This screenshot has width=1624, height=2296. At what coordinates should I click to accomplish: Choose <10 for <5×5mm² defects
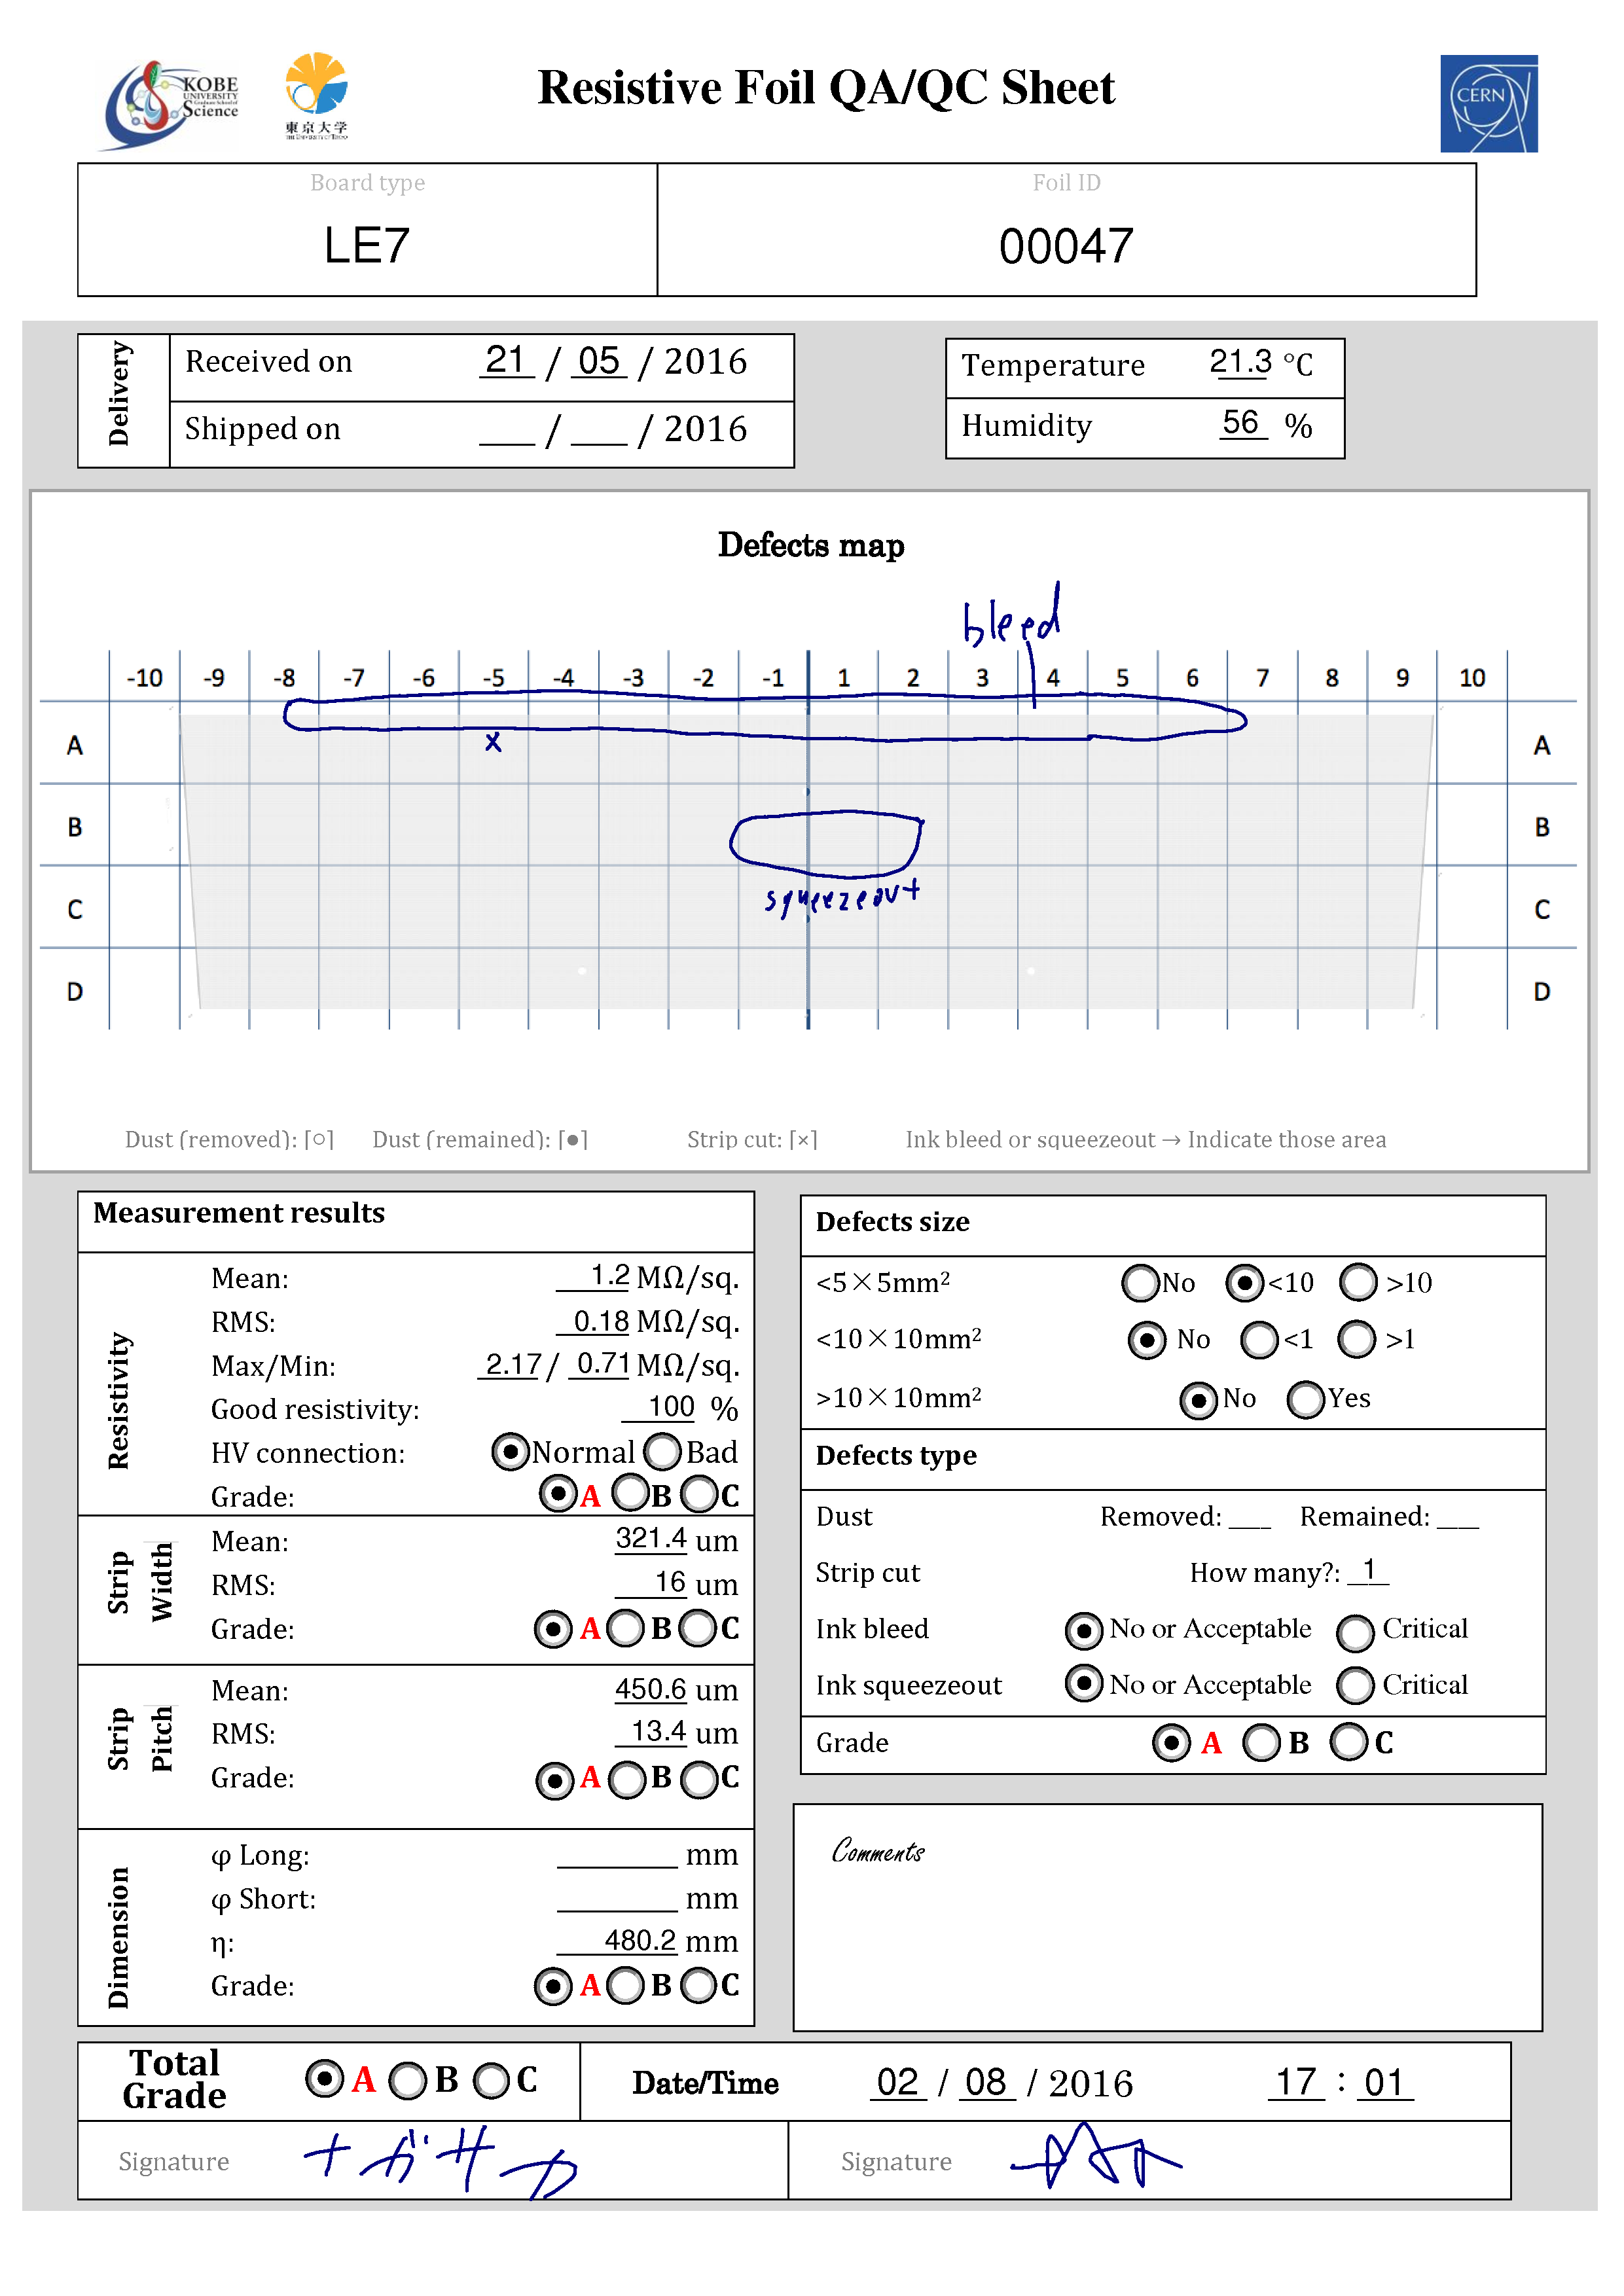pyautogui.click(x=1244, y=1282)
